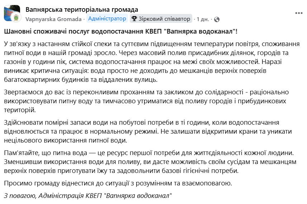The height and width of the screenshot is (204, 307).
Task: Open the post options three-dot menu
Action: pos(299,13)
